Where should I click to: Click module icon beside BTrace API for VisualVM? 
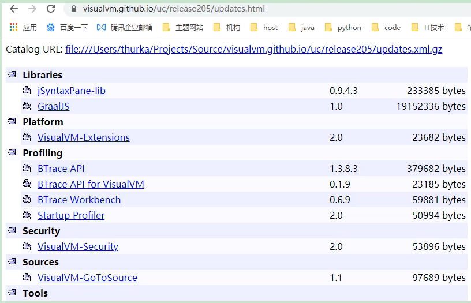pyautogui.click(x=27, y=184)
